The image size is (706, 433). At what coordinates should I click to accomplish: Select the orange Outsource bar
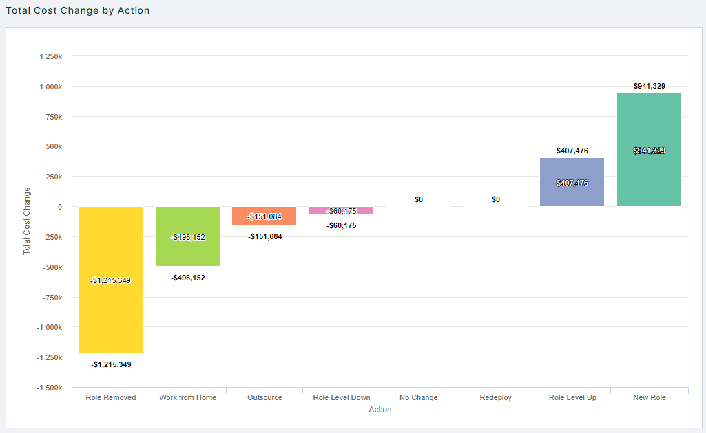click(x=264, y=215)
